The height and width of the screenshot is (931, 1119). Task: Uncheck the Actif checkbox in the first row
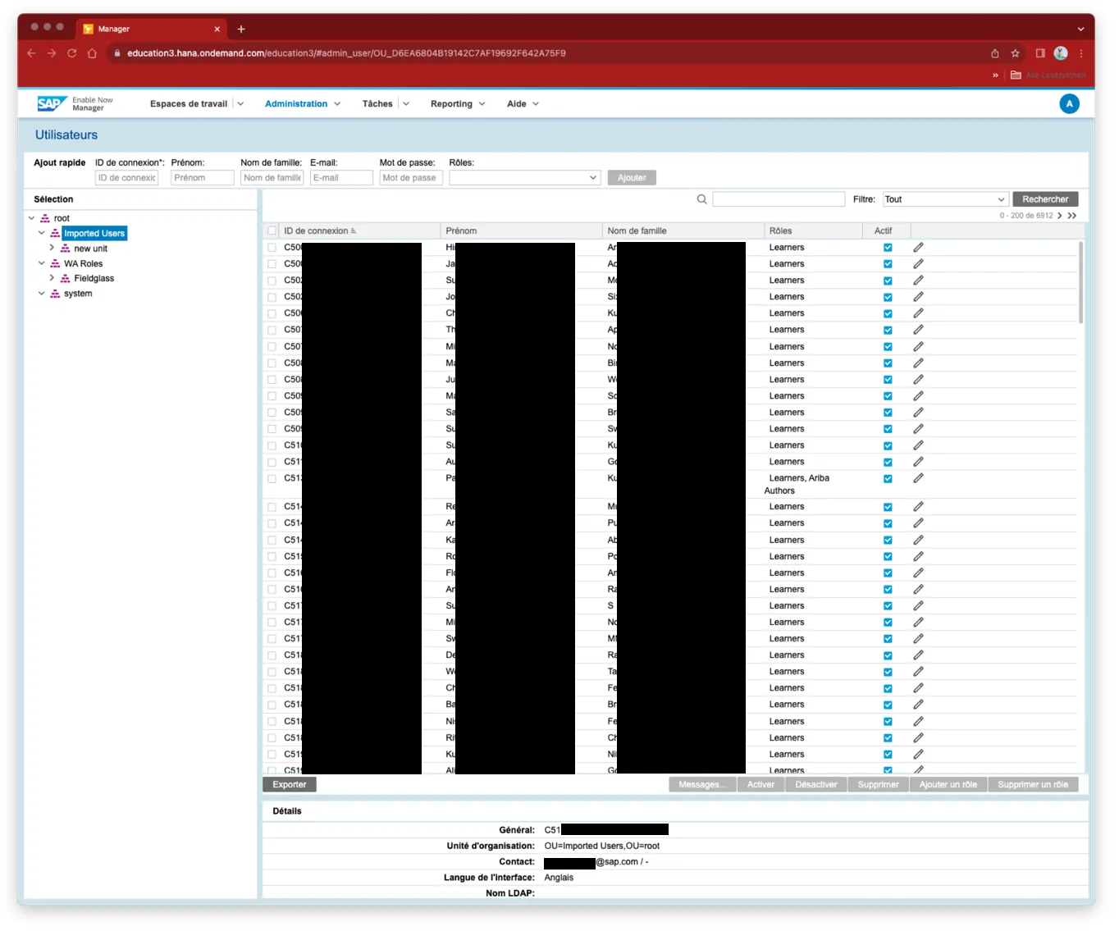coord(888,248)
